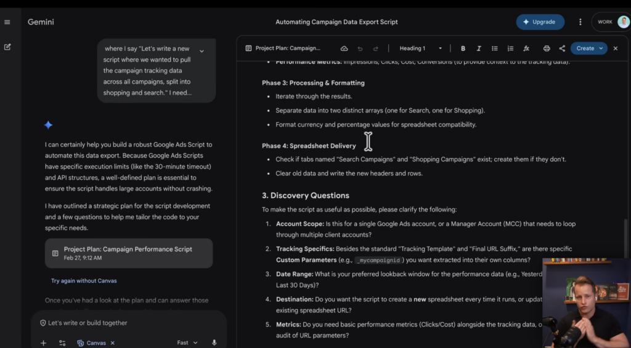Image resolution: width=631 pixels, height=348 pixels.
Task: Expand the collapsed user prompt text
Action: pyautogui.click(x=202, y=51)
